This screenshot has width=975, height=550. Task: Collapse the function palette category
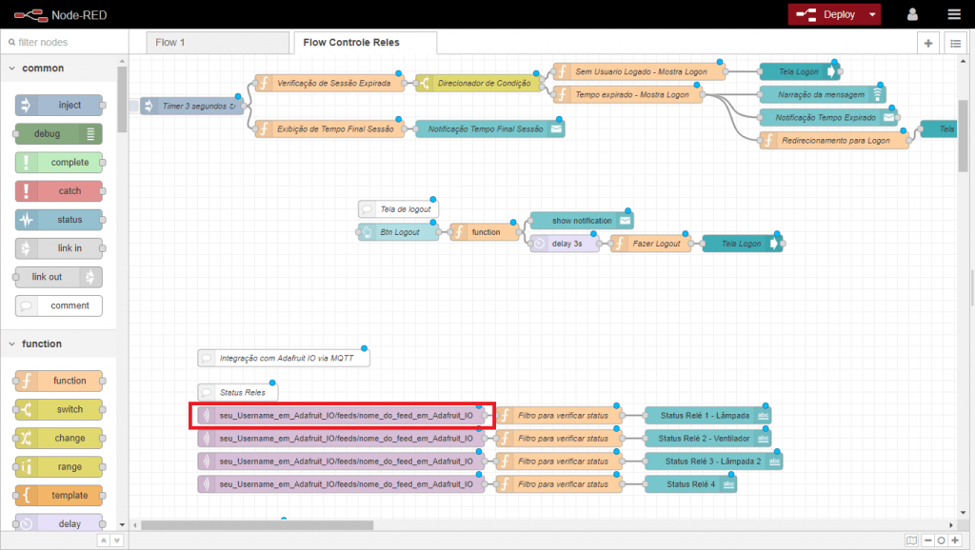click(59, 344)
